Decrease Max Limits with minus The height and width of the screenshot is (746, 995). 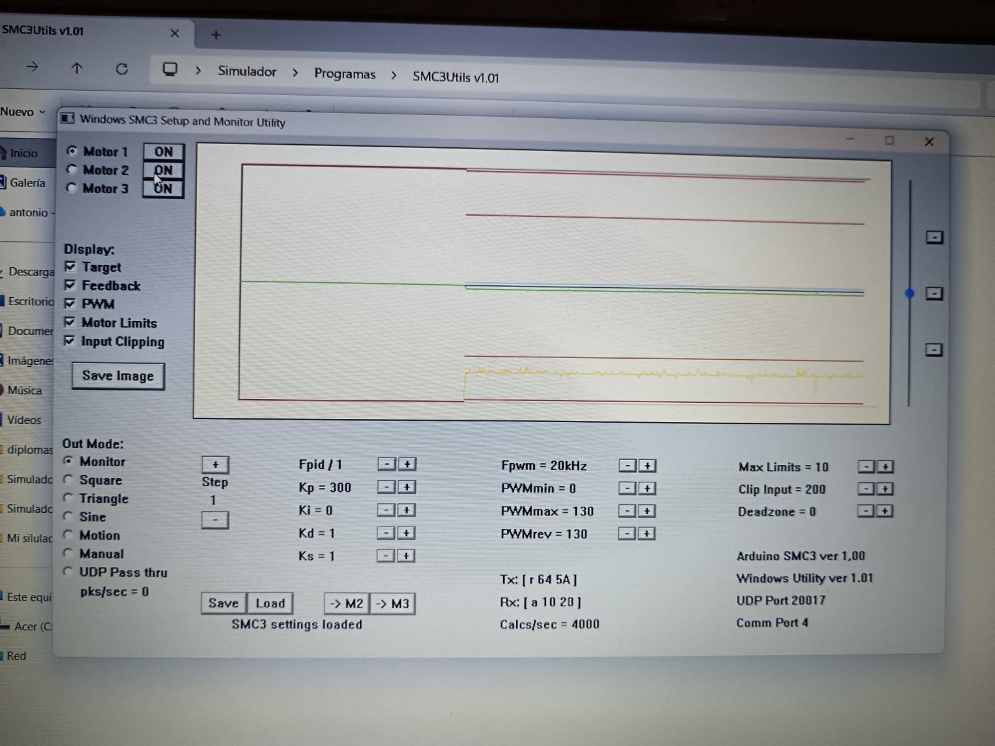pos(866,466)
